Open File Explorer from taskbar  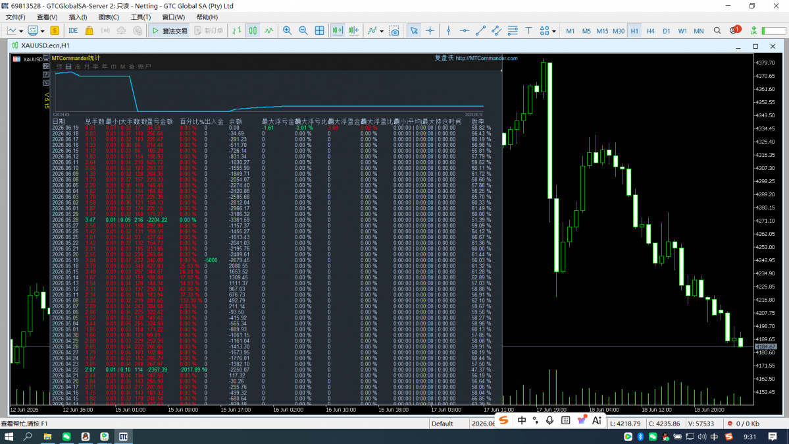point(47,437)
